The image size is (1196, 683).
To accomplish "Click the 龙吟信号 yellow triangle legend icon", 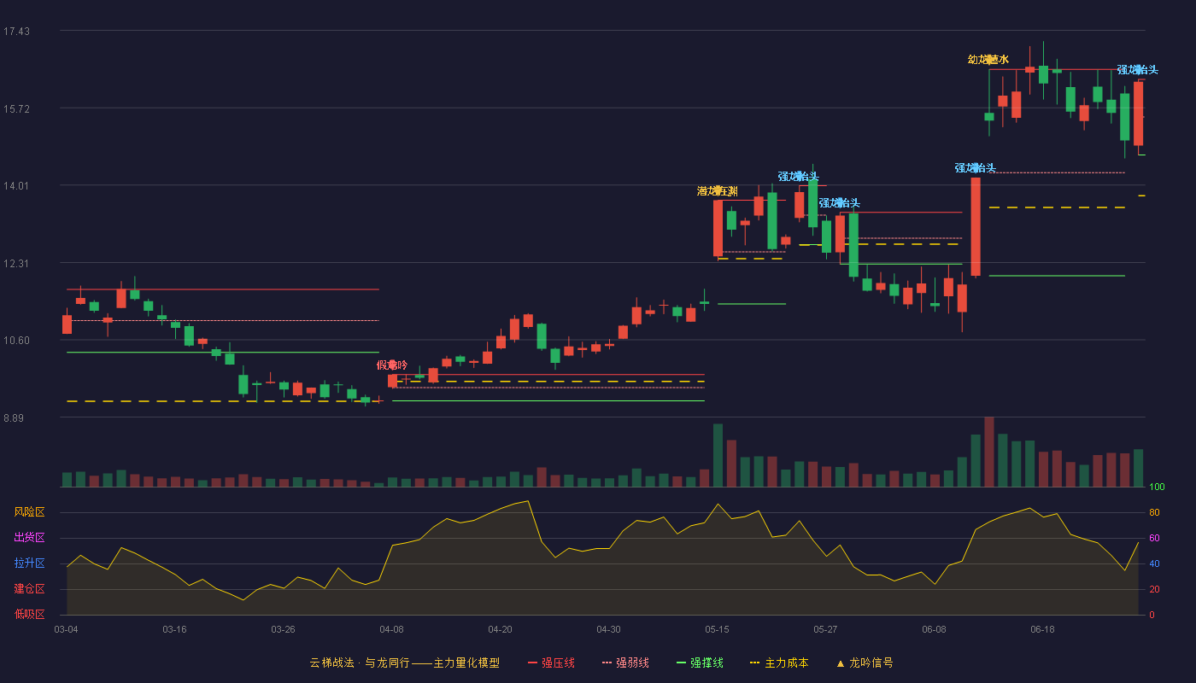I will [841, 663].
